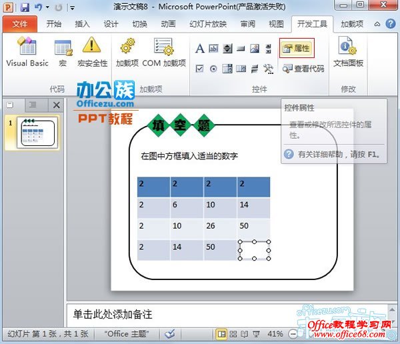Insert a Text Box (abl) control
400x344 pixels.
(213, 48)
